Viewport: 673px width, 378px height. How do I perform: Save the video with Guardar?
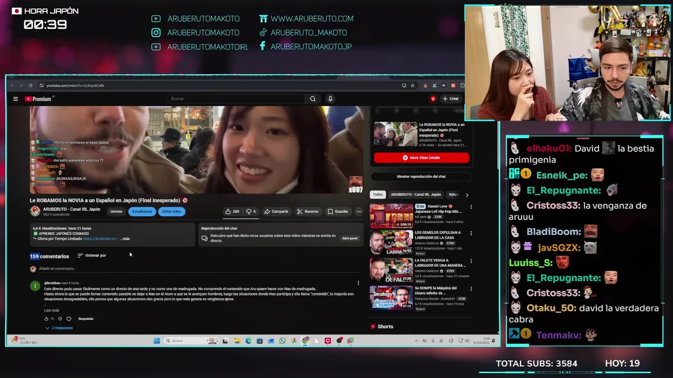338,212
